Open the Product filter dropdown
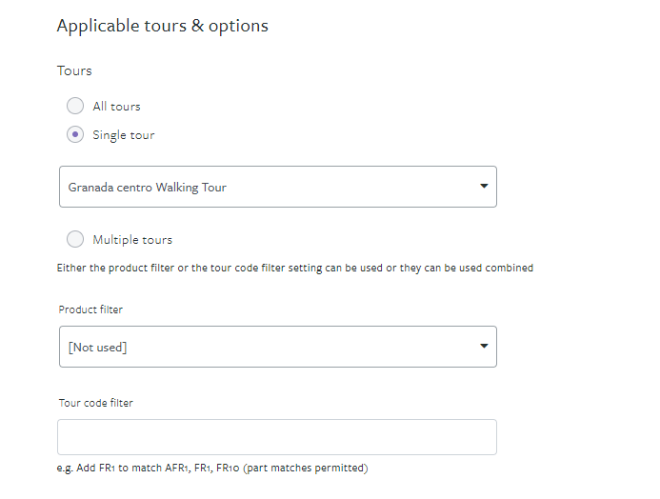660x499 pixels. point(278,347)
